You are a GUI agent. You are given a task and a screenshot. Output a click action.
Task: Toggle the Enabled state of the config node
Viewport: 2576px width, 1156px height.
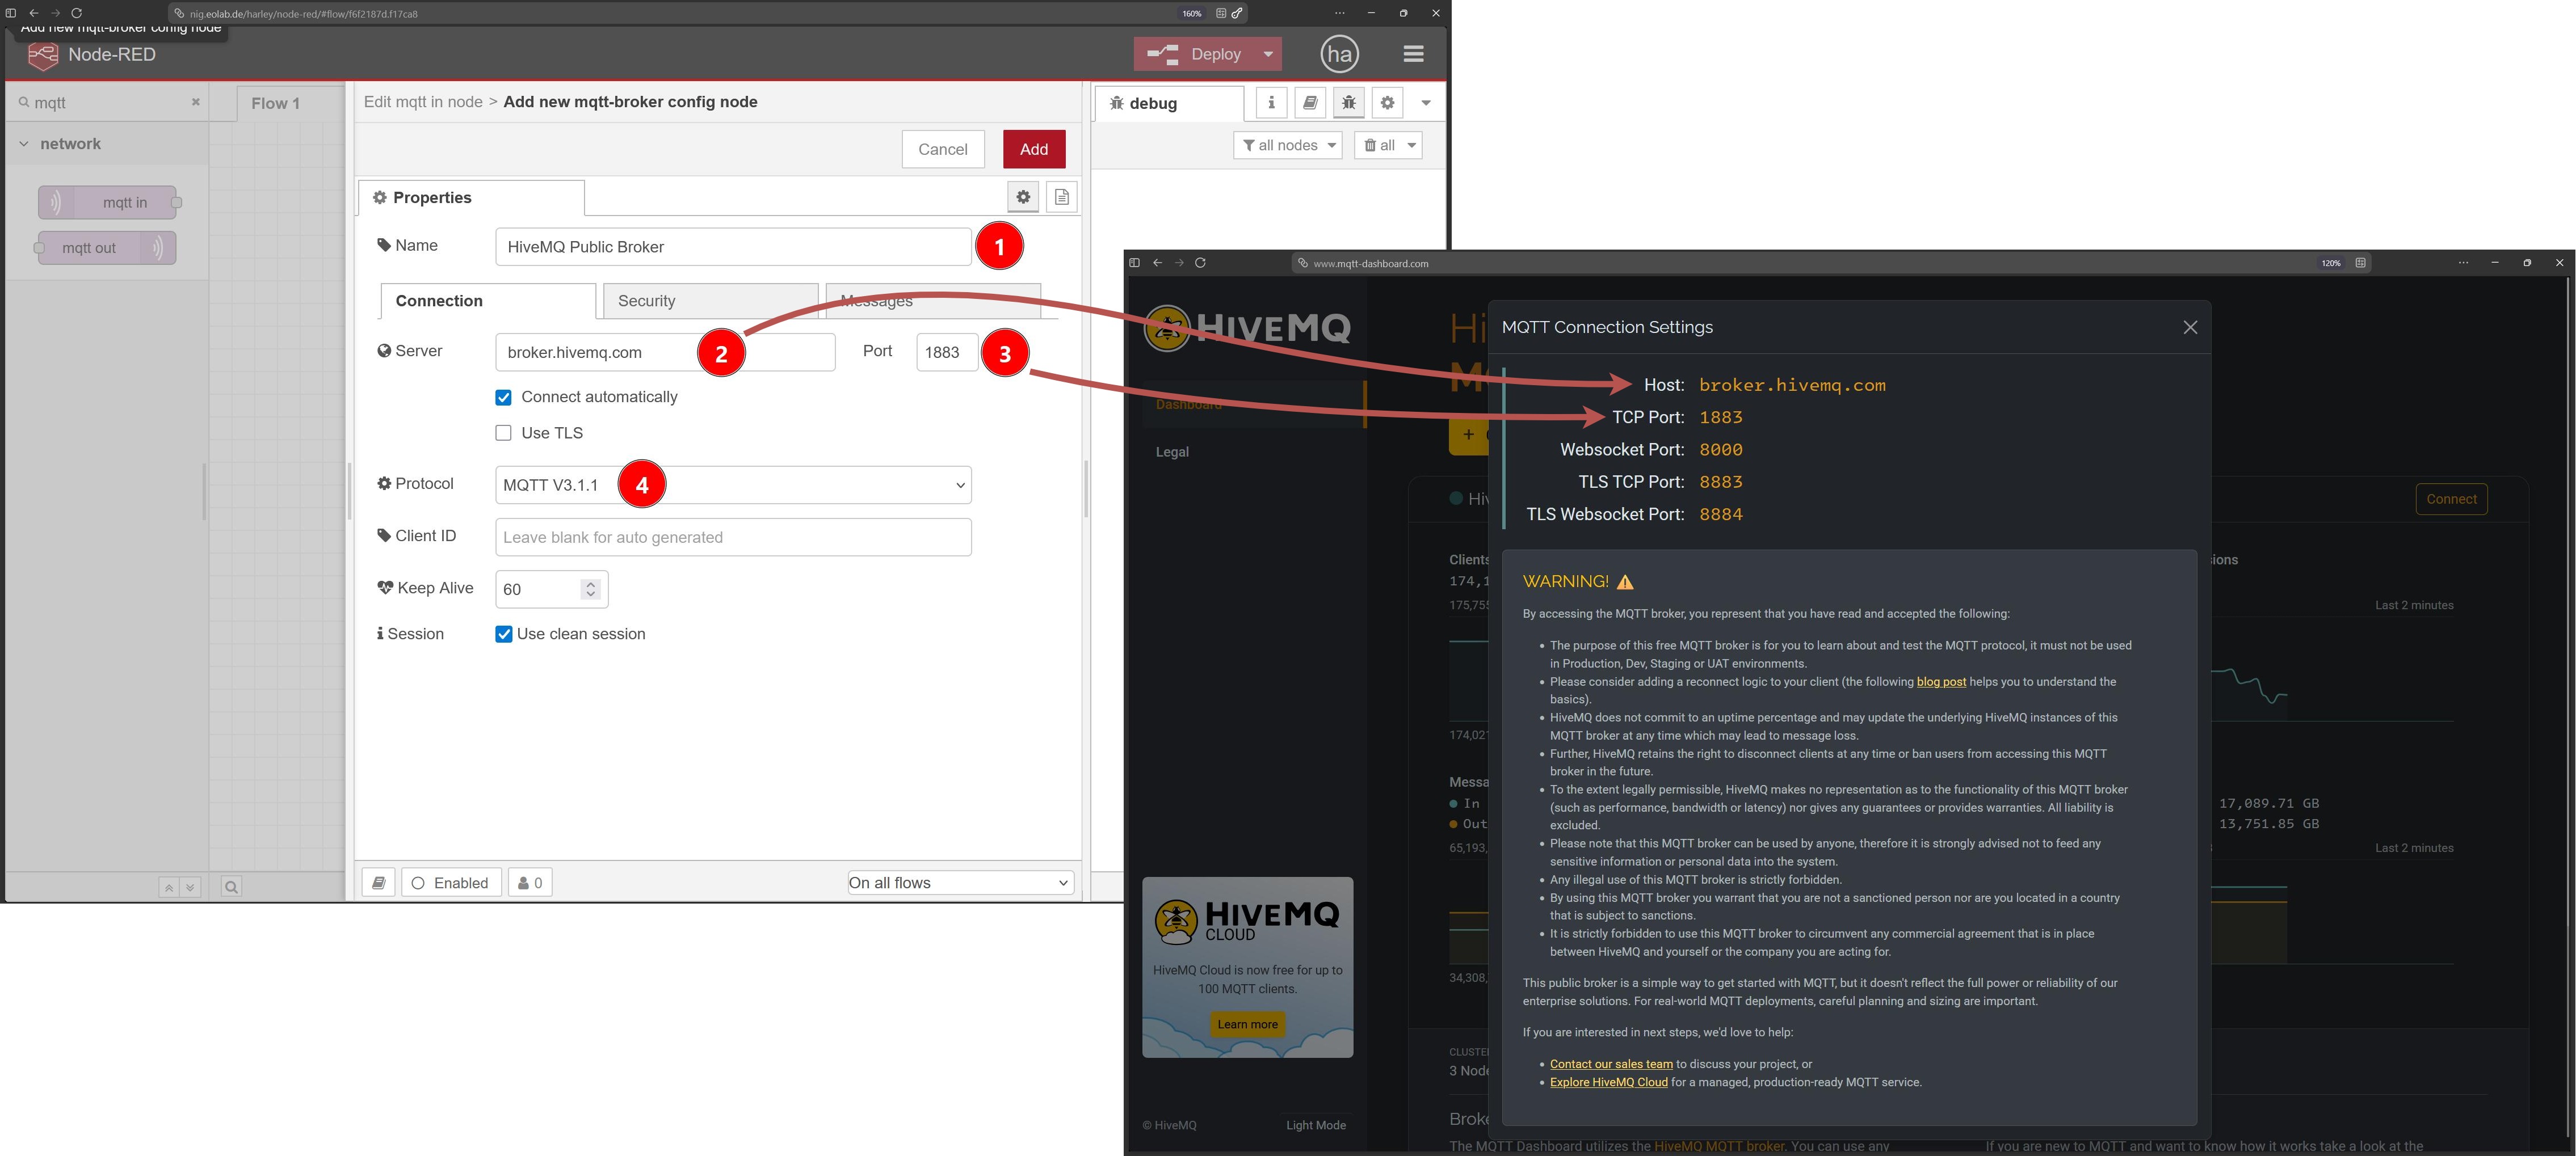[x=451, y=882]
